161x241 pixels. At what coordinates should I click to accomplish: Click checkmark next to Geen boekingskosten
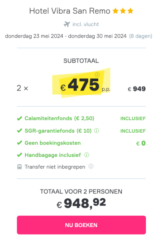pyautogui.click(x=20, y=143)
